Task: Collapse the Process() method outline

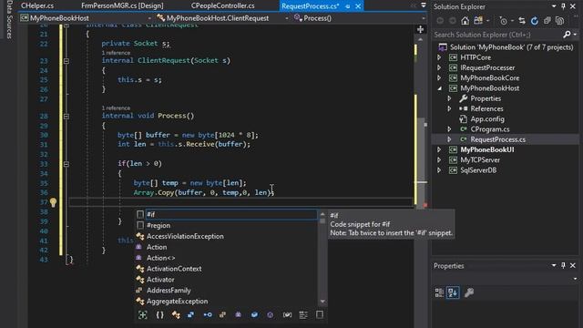Action: tap(66, 117)
